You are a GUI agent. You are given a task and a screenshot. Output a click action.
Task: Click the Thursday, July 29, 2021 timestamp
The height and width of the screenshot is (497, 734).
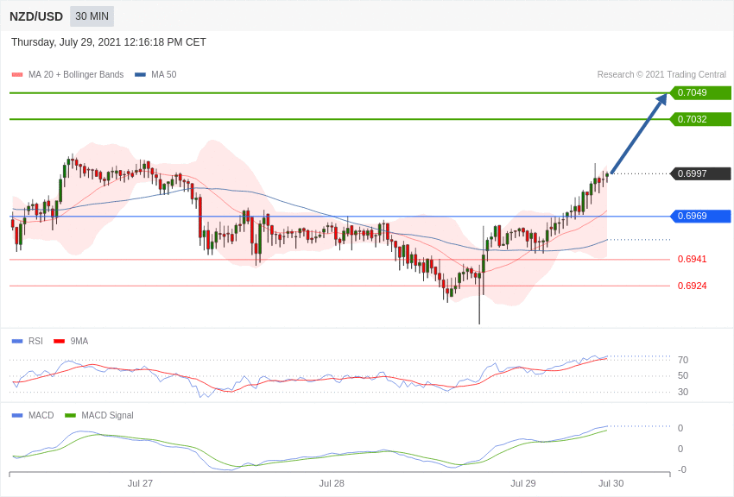coord(109,42)
